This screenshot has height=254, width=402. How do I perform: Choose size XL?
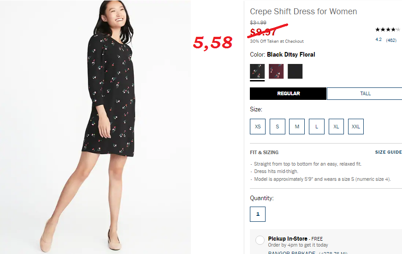click(x=336, y=127)
